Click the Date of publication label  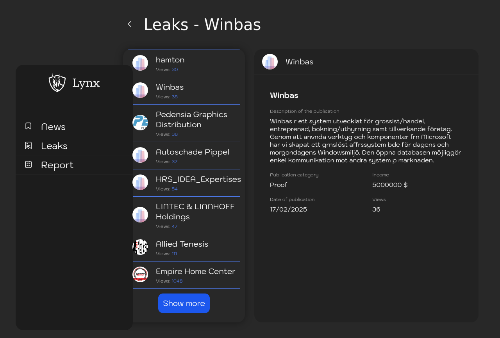pyautogui.click(x=292, y=199)
